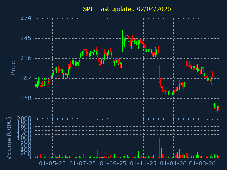Click the chart title 'SPI - last updated 02/04/2026'

click(x=127, y=9)
